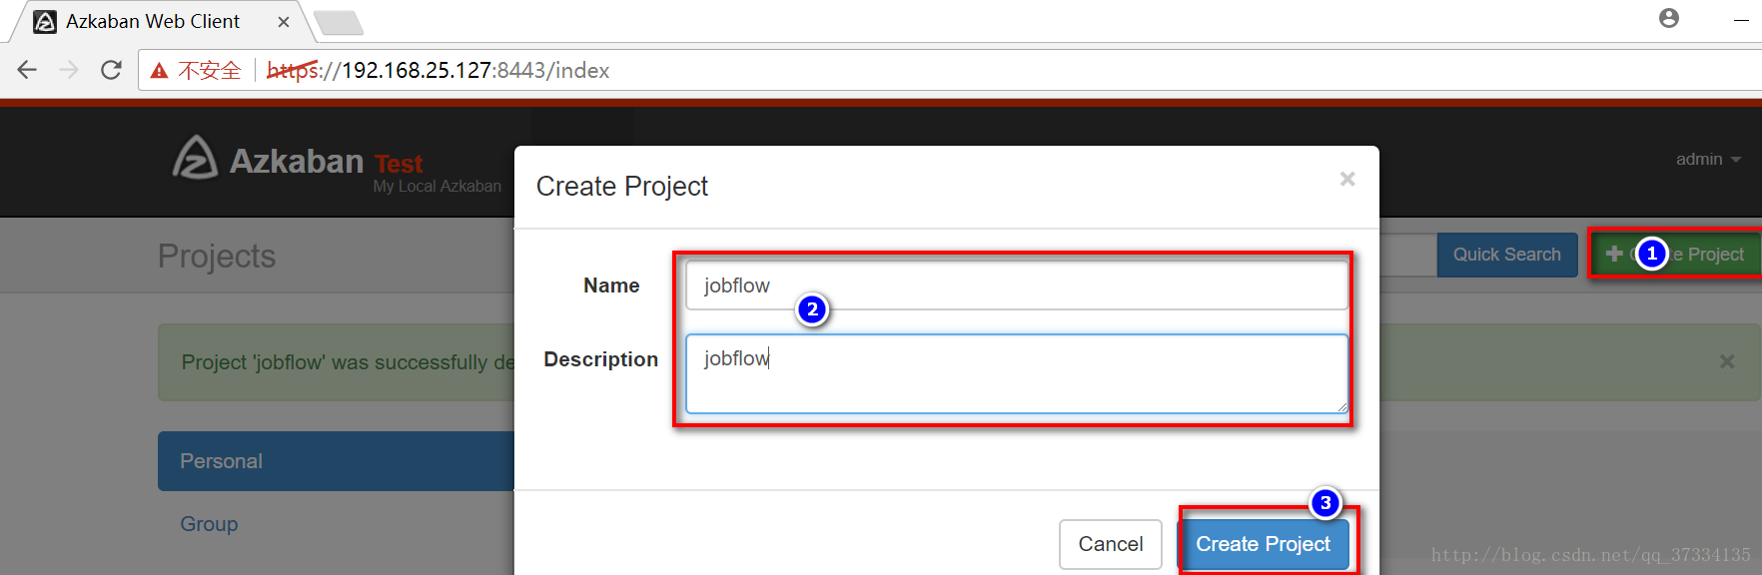This screenshot has width=1762, height=575.
Task: Open a new browser tab
Action: click(338, 22)
